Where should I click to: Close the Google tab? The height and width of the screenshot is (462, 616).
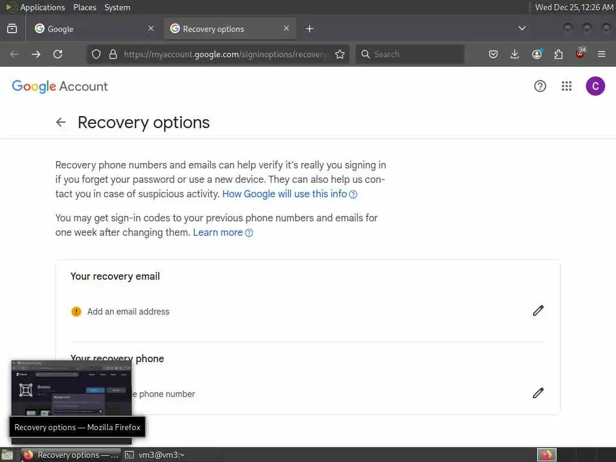click(151, 28)
